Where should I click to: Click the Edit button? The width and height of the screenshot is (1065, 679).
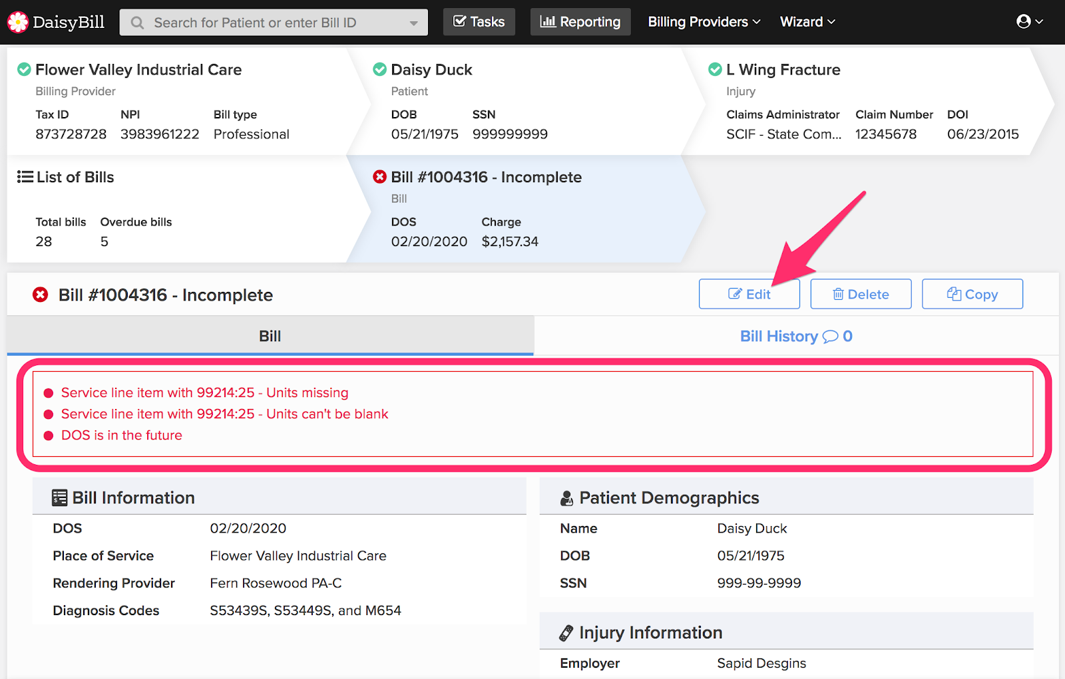click(x=749, y=294)
